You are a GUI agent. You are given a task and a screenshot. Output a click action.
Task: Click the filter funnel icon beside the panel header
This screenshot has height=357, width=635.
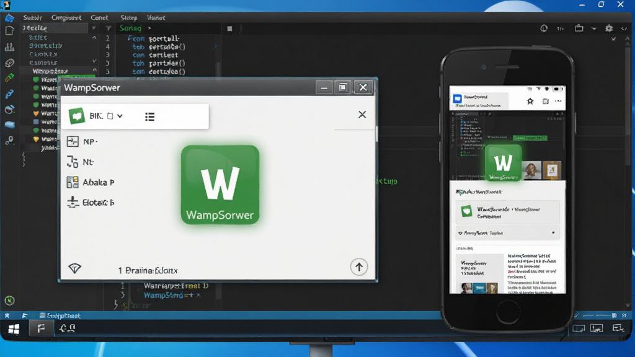(108, 29)
